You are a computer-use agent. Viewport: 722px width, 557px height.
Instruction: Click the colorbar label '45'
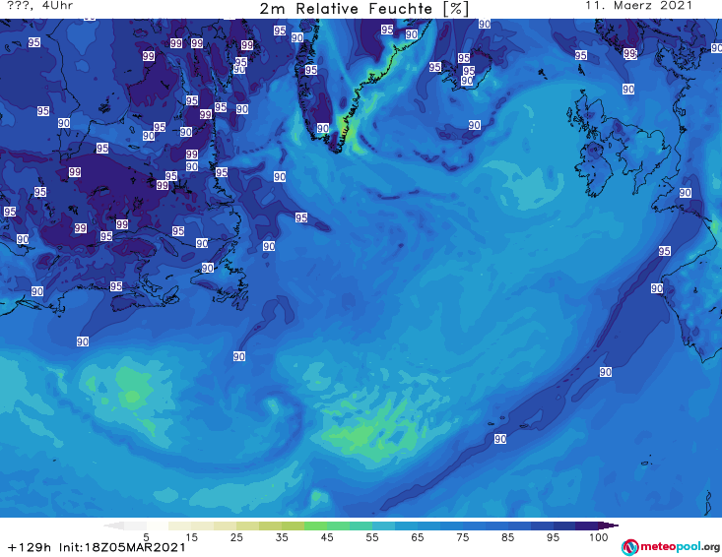pos(327,537)
